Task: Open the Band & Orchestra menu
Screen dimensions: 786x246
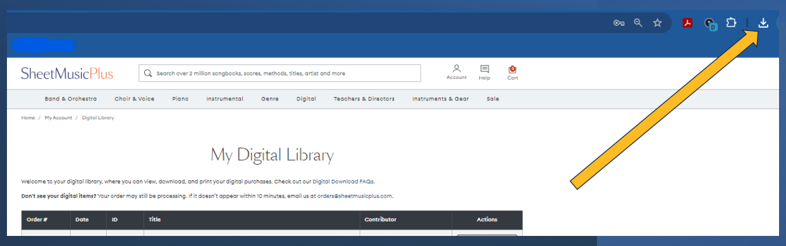Action: [71, 99]
